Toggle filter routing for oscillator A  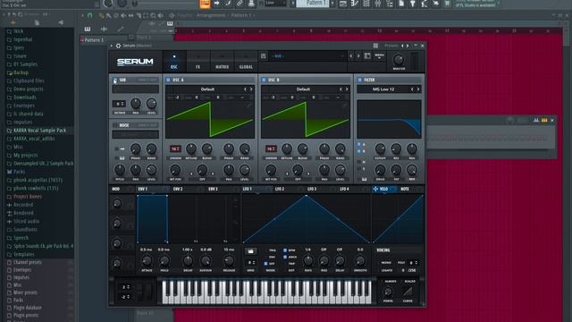[359, 145]
